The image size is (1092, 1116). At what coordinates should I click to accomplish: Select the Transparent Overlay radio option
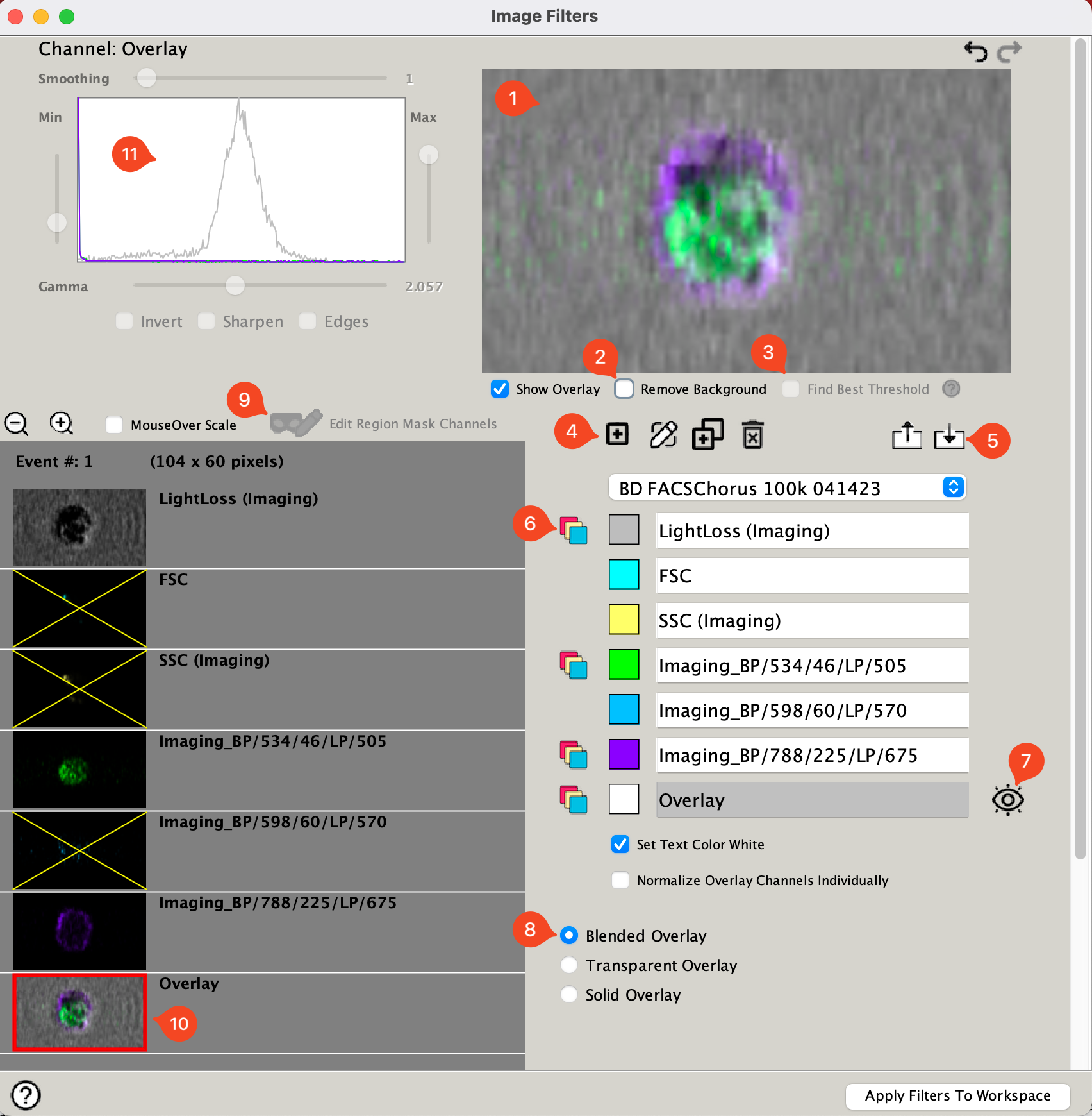569,965
